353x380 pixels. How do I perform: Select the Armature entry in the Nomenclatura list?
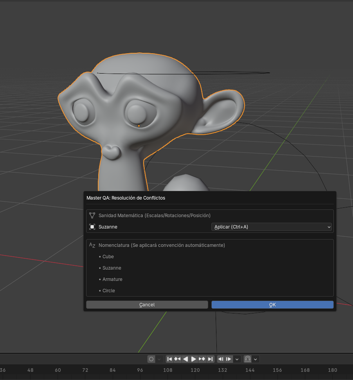112,279
